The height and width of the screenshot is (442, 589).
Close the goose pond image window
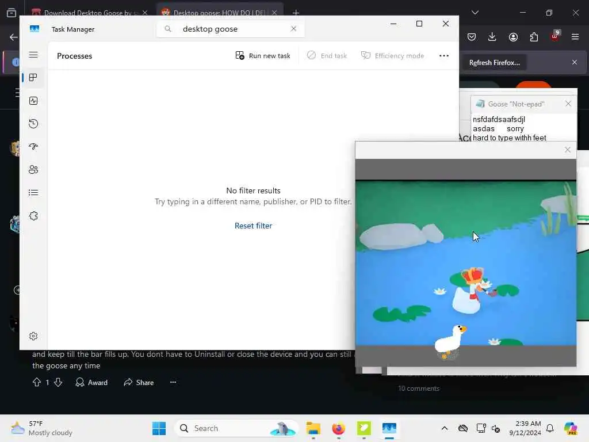click(568, 150)
